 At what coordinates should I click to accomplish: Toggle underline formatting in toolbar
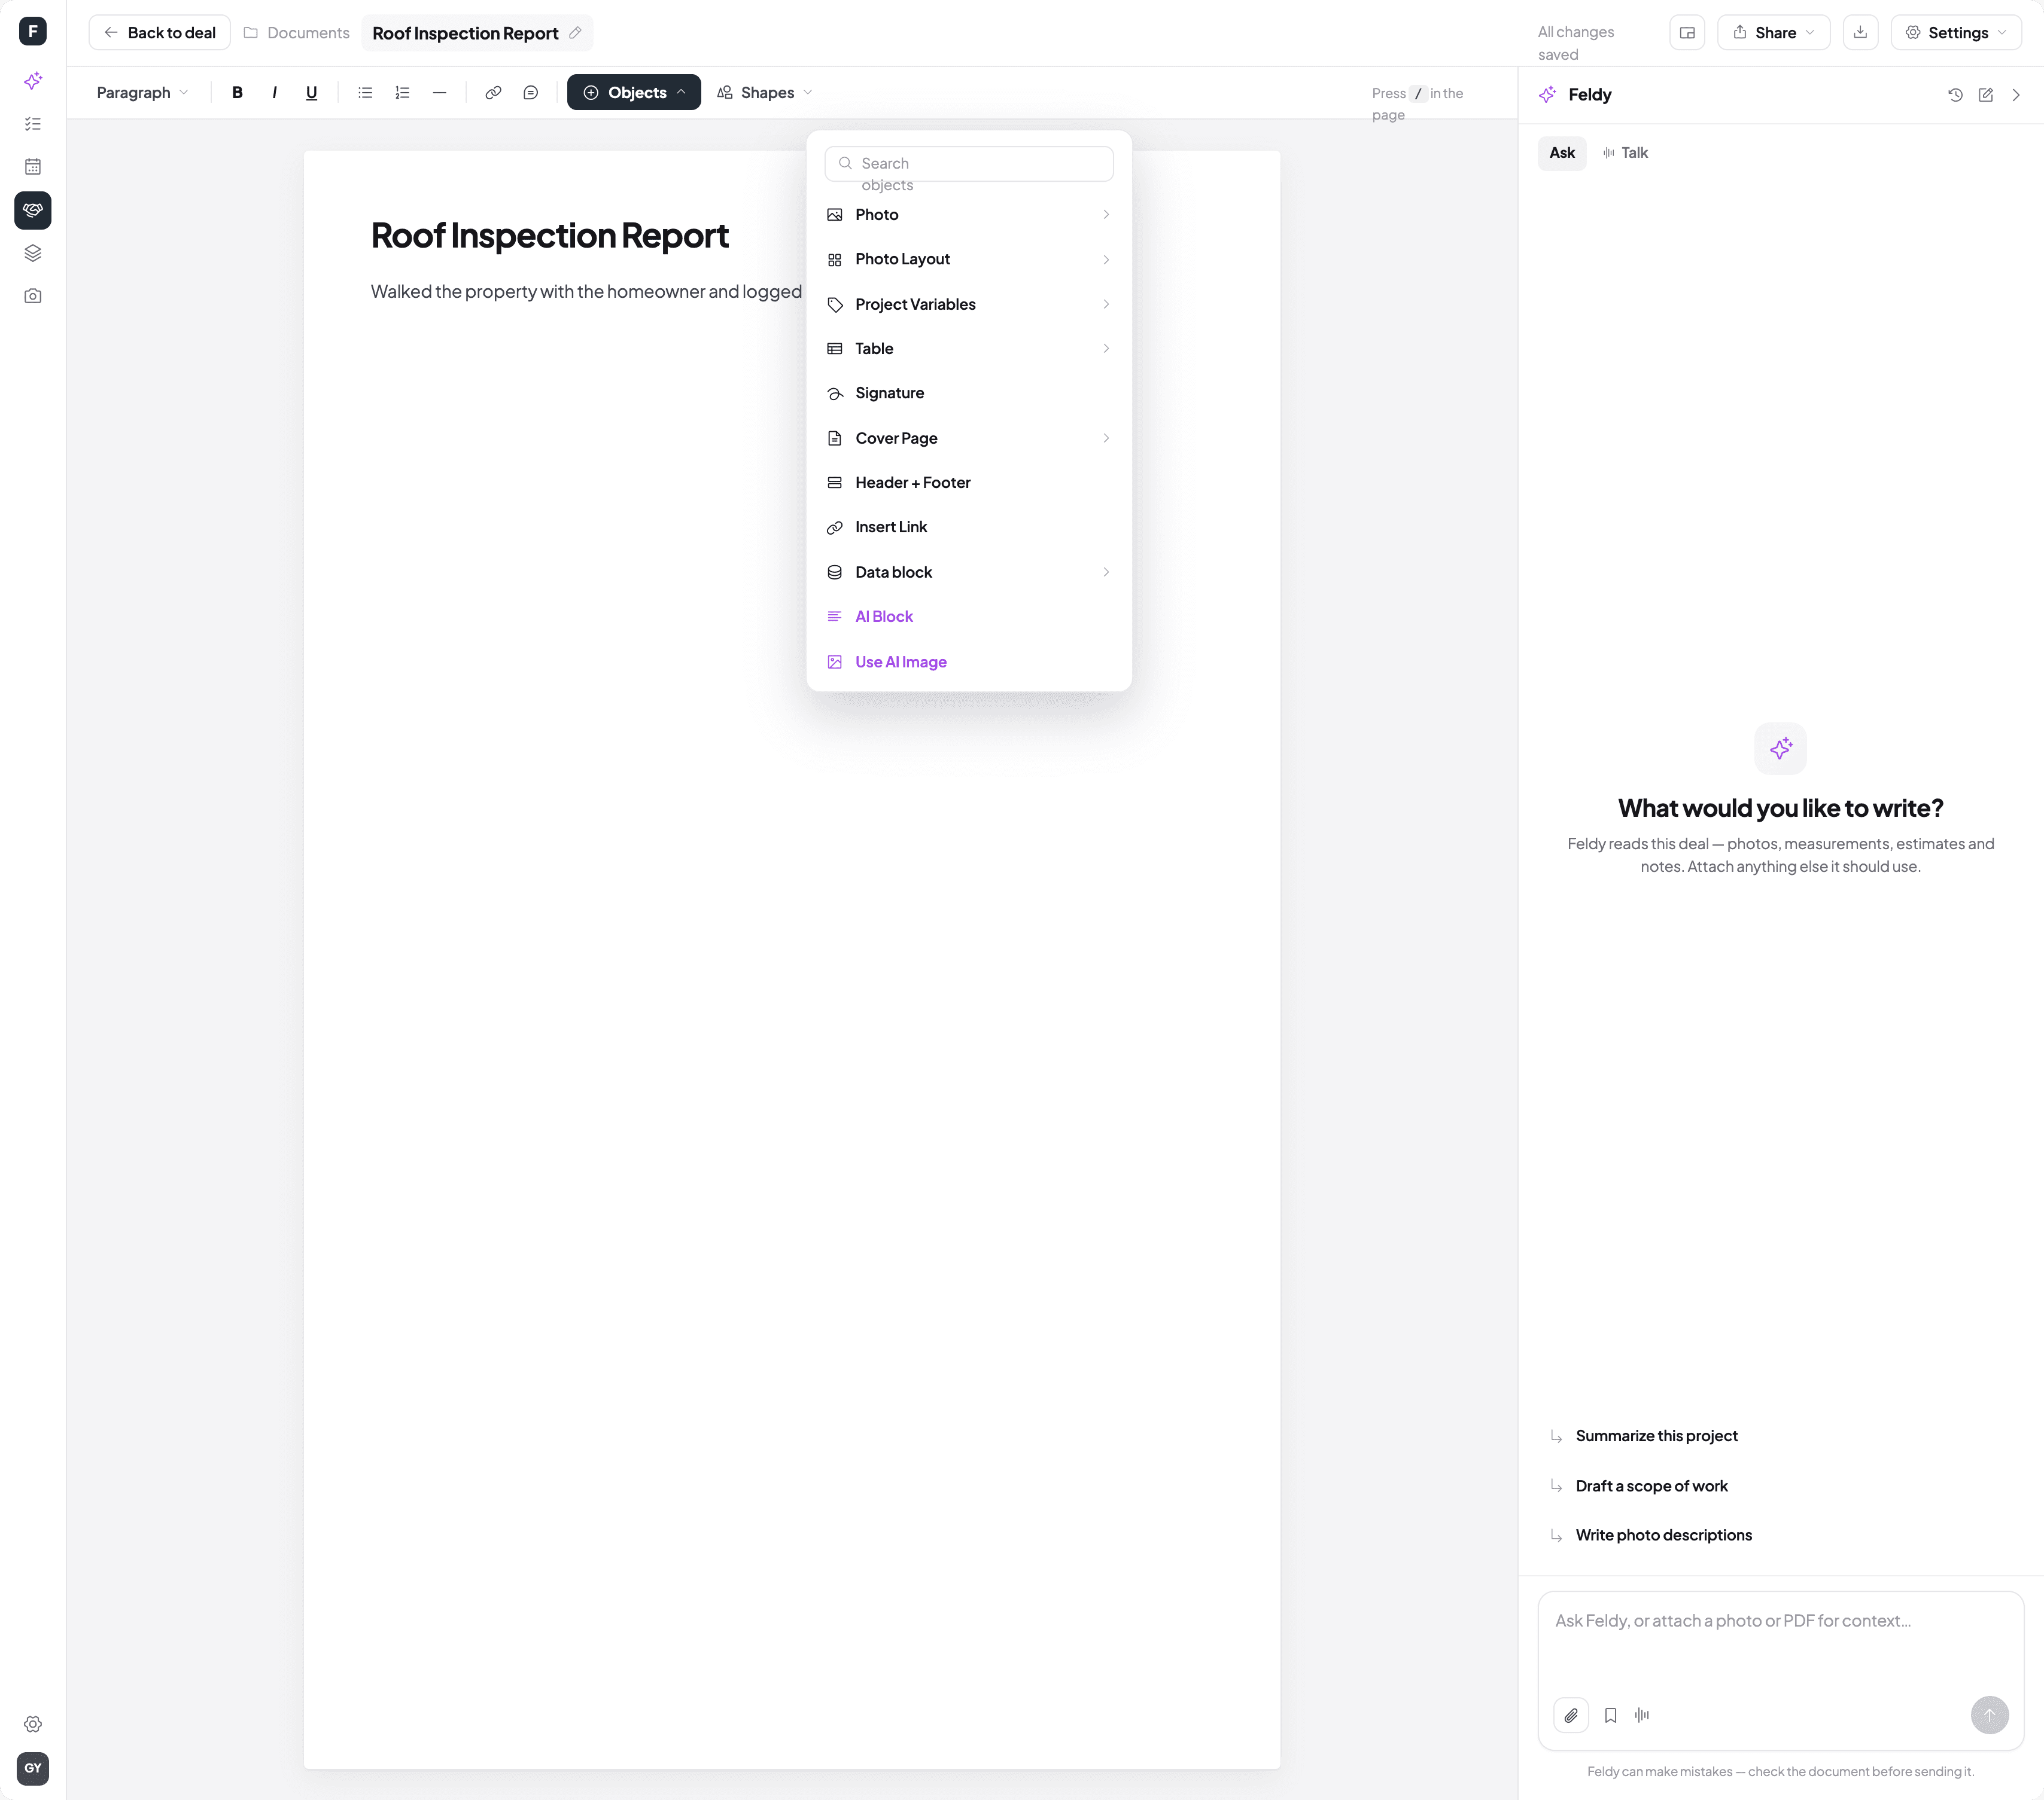(x=311, y=92)
